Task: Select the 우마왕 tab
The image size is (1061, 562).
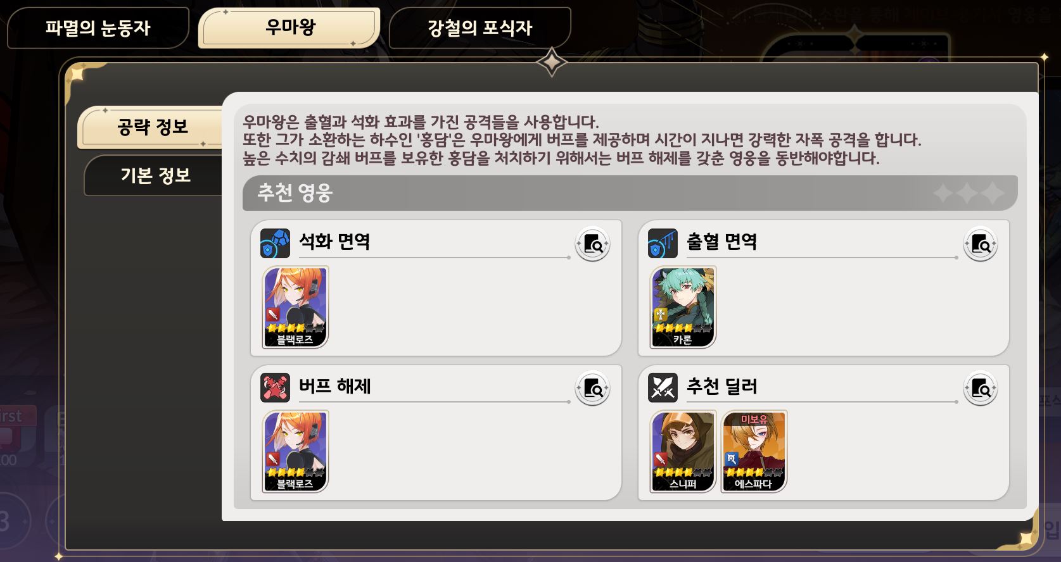Action: click(289, 27)
